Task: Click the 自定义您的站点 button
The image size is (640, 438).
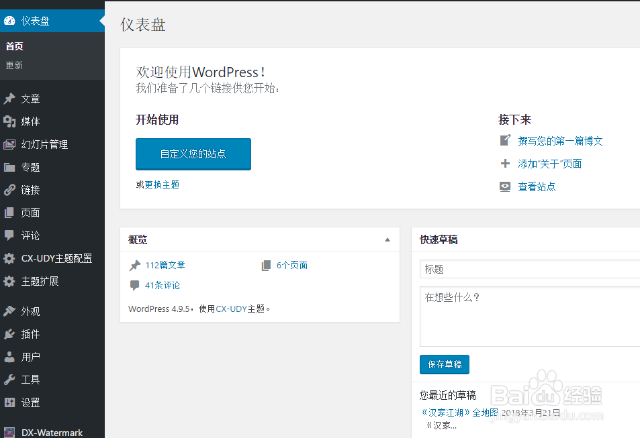Action: click(x=193, y=154)
